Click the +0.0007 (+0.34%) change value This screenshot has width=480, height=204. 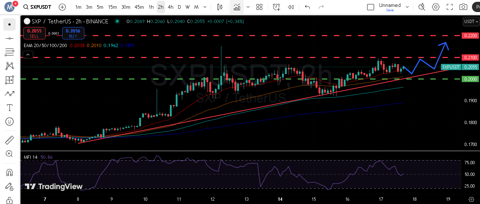[225, 21]
